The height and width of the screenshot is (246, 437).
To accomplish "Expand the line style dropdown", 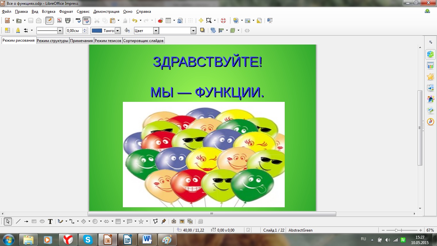I will click(x=60, y=31).
